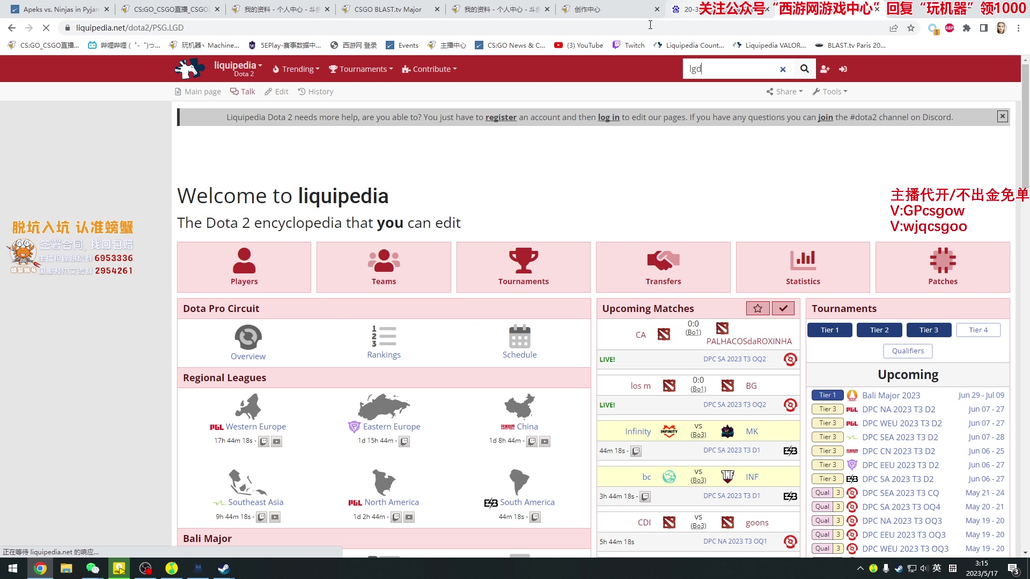Viewport: 1030px width, 579px height.
Task: Open YouTube bookmark
Action: pyautogui.click(x=578, y=46)
